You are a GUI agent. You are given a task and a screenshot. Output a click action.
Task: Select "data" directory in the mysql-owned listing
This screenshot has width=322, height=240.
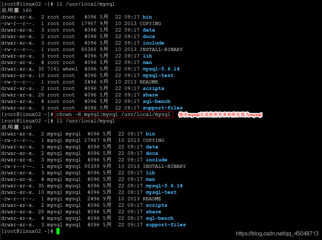pyautogui.click(x=152, y=147)
